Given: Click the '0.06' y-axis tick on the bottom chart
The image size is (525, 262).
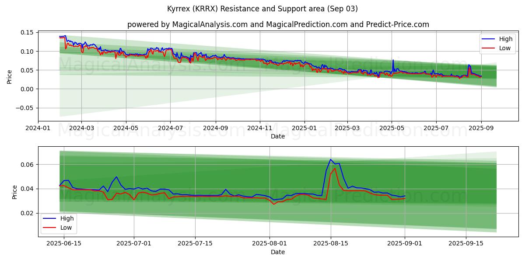Looking at the screenshot, I should coord(27,165).
